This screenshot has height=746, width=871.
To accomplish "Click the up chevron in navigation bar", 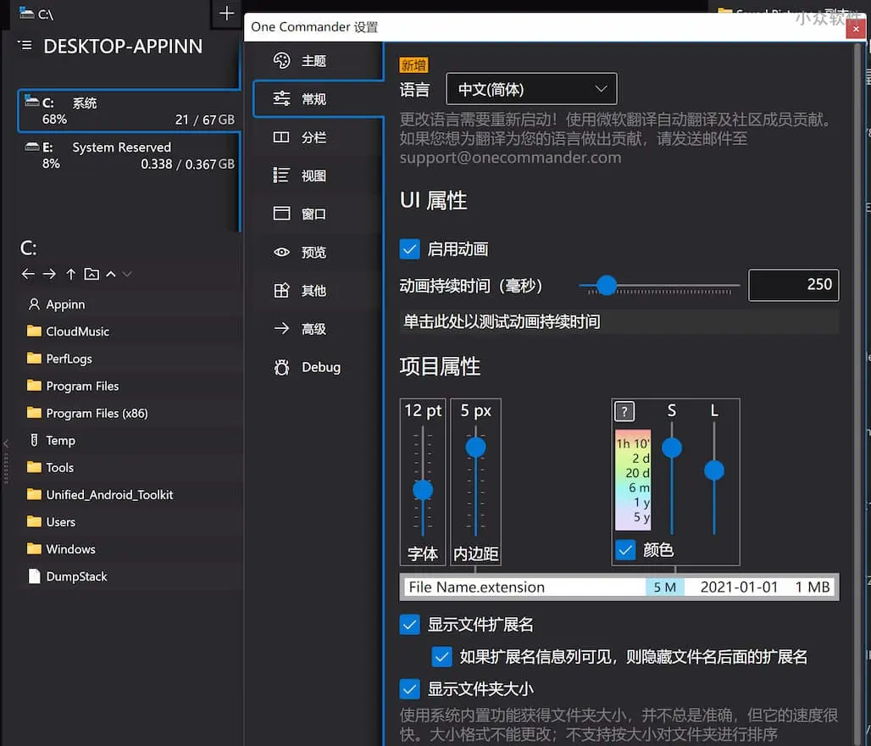I will coord(110,274).
